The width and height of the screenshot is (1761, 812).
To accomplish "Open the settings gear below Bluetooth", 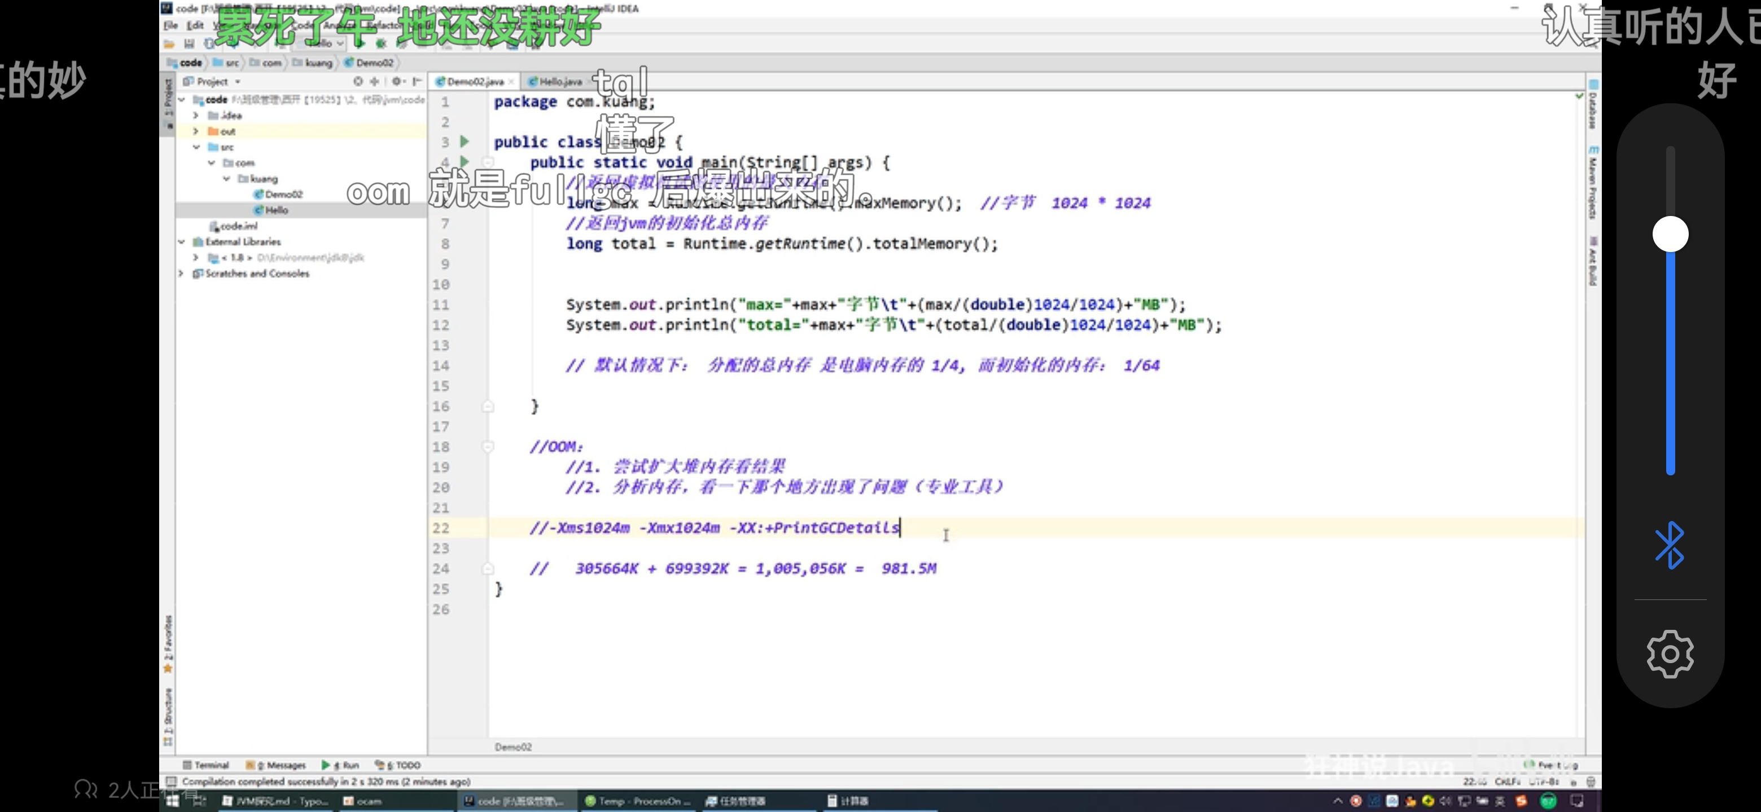I will [1670, 654].
